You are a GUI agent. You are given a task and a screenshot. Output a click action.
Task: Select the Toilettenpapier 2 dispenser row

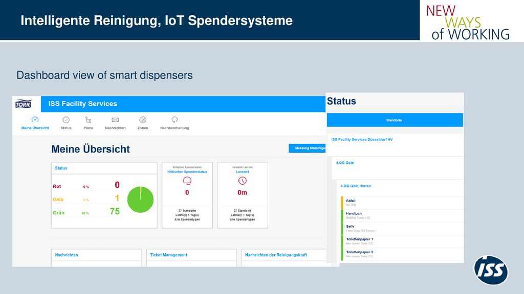click(402, 254)
